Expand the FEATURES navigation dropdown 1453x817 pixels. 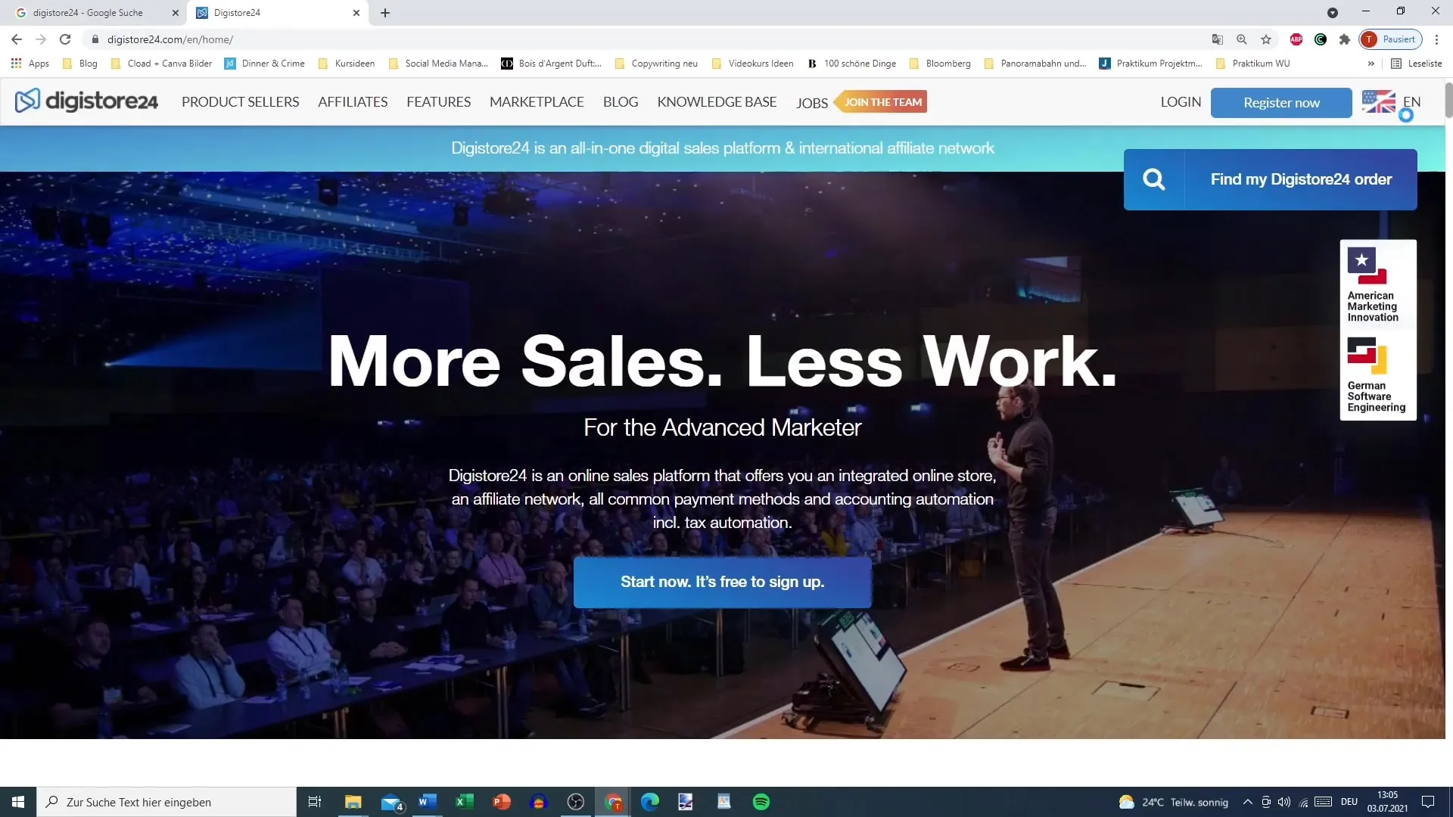tap(438, 102)
